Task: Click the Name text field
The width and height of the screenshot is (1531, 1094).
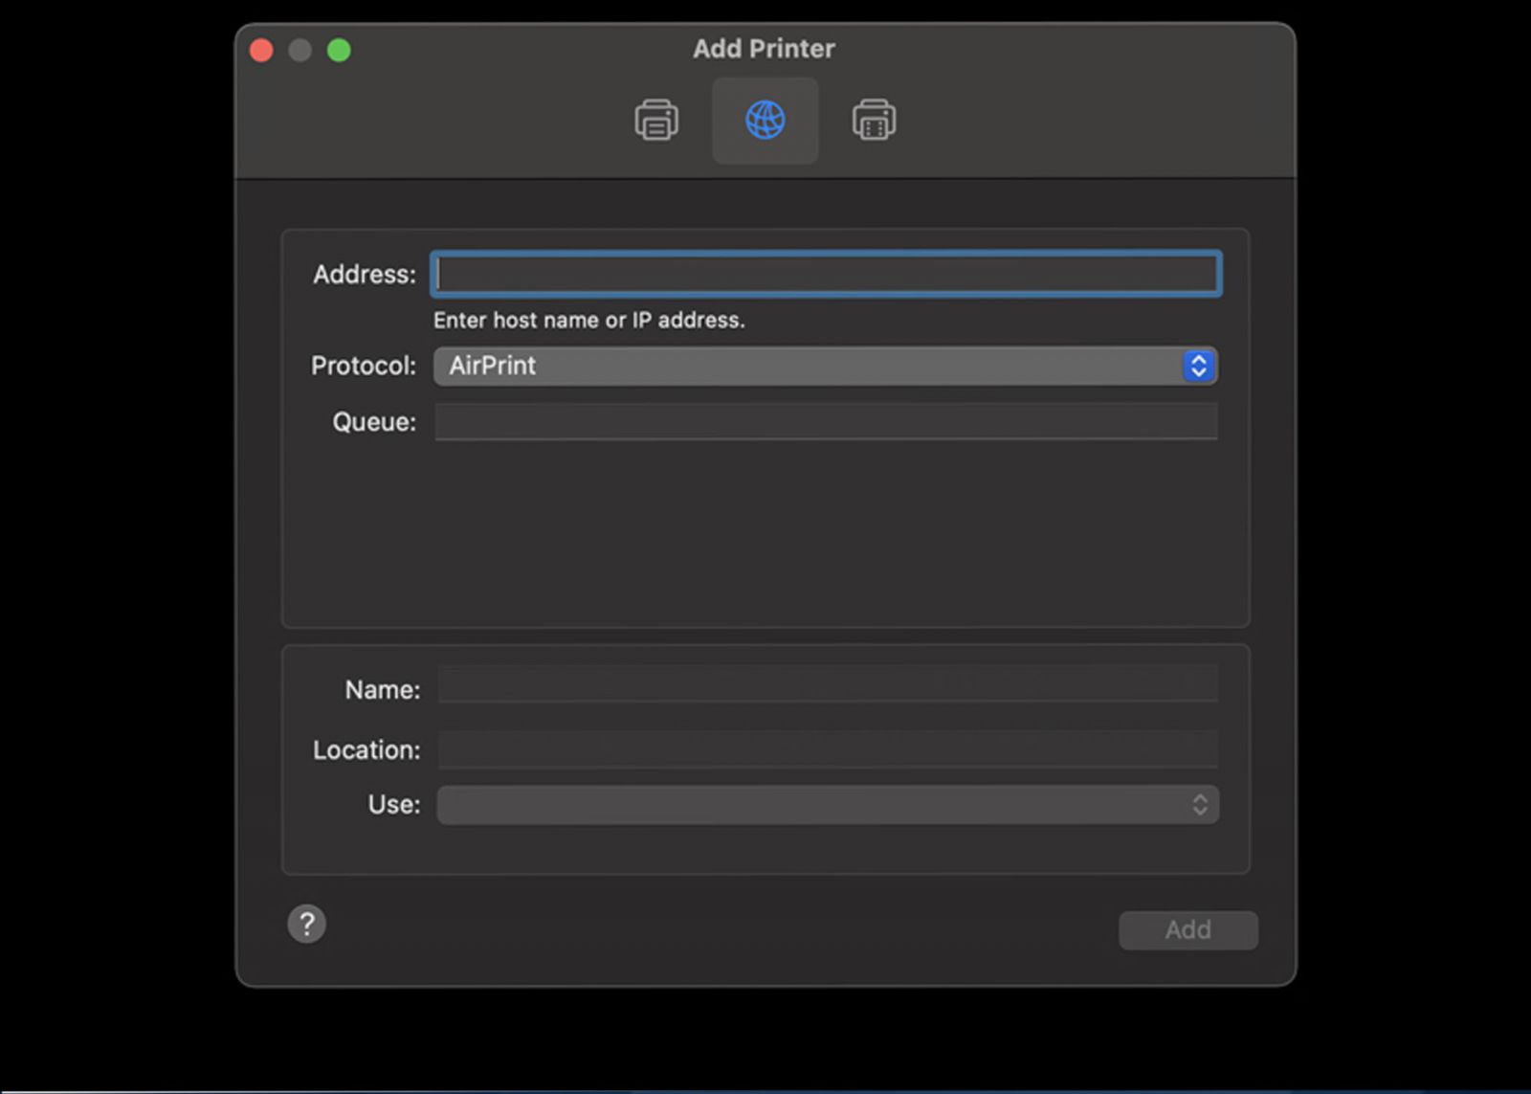Action: pyautogui.click(x=828, y=685)
